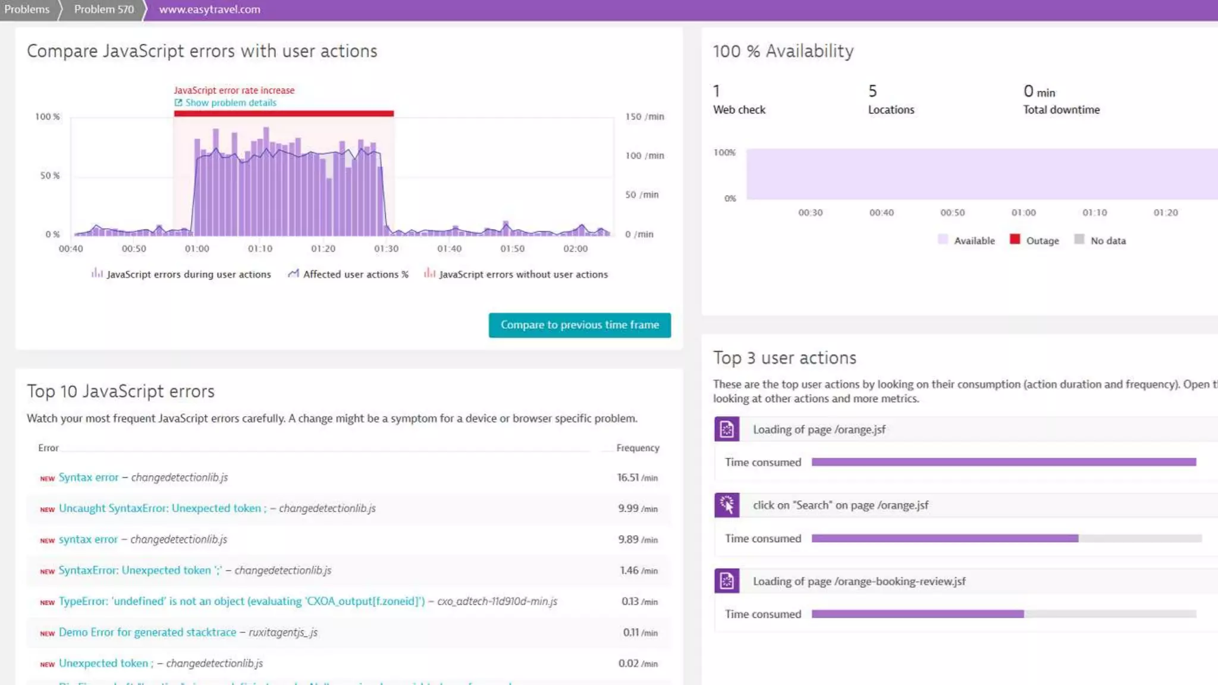Expand Loading of page /orange.jsf action
This screenshot has height=685, width=1218.
tap(819, 429)
